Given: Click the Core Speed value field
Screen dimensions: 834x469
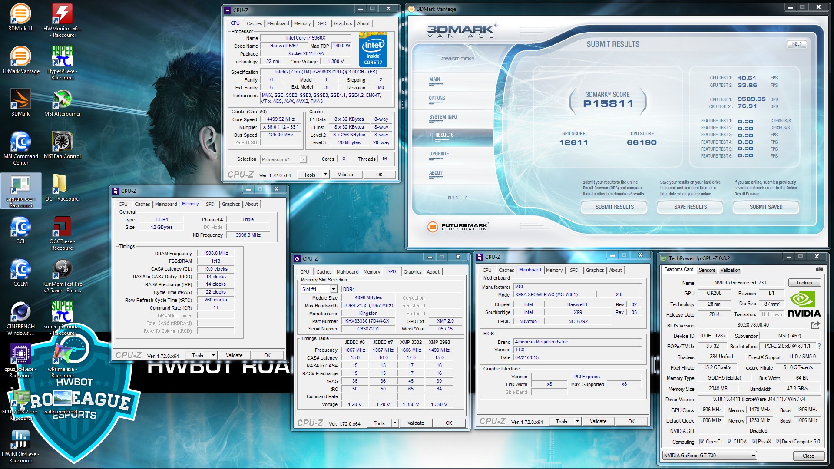Looking at the screenshot, I should 281,119.
